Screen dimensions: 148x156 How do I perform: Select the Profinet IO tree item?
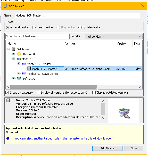pos(29,79)
